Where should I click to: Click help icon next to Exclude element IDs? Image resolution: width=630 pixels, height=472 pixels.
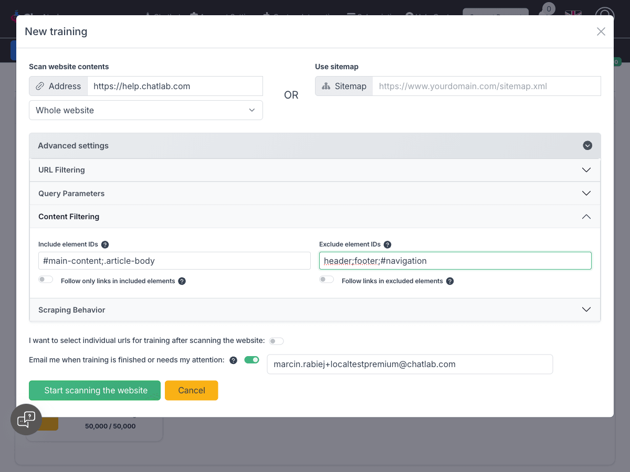387,244
